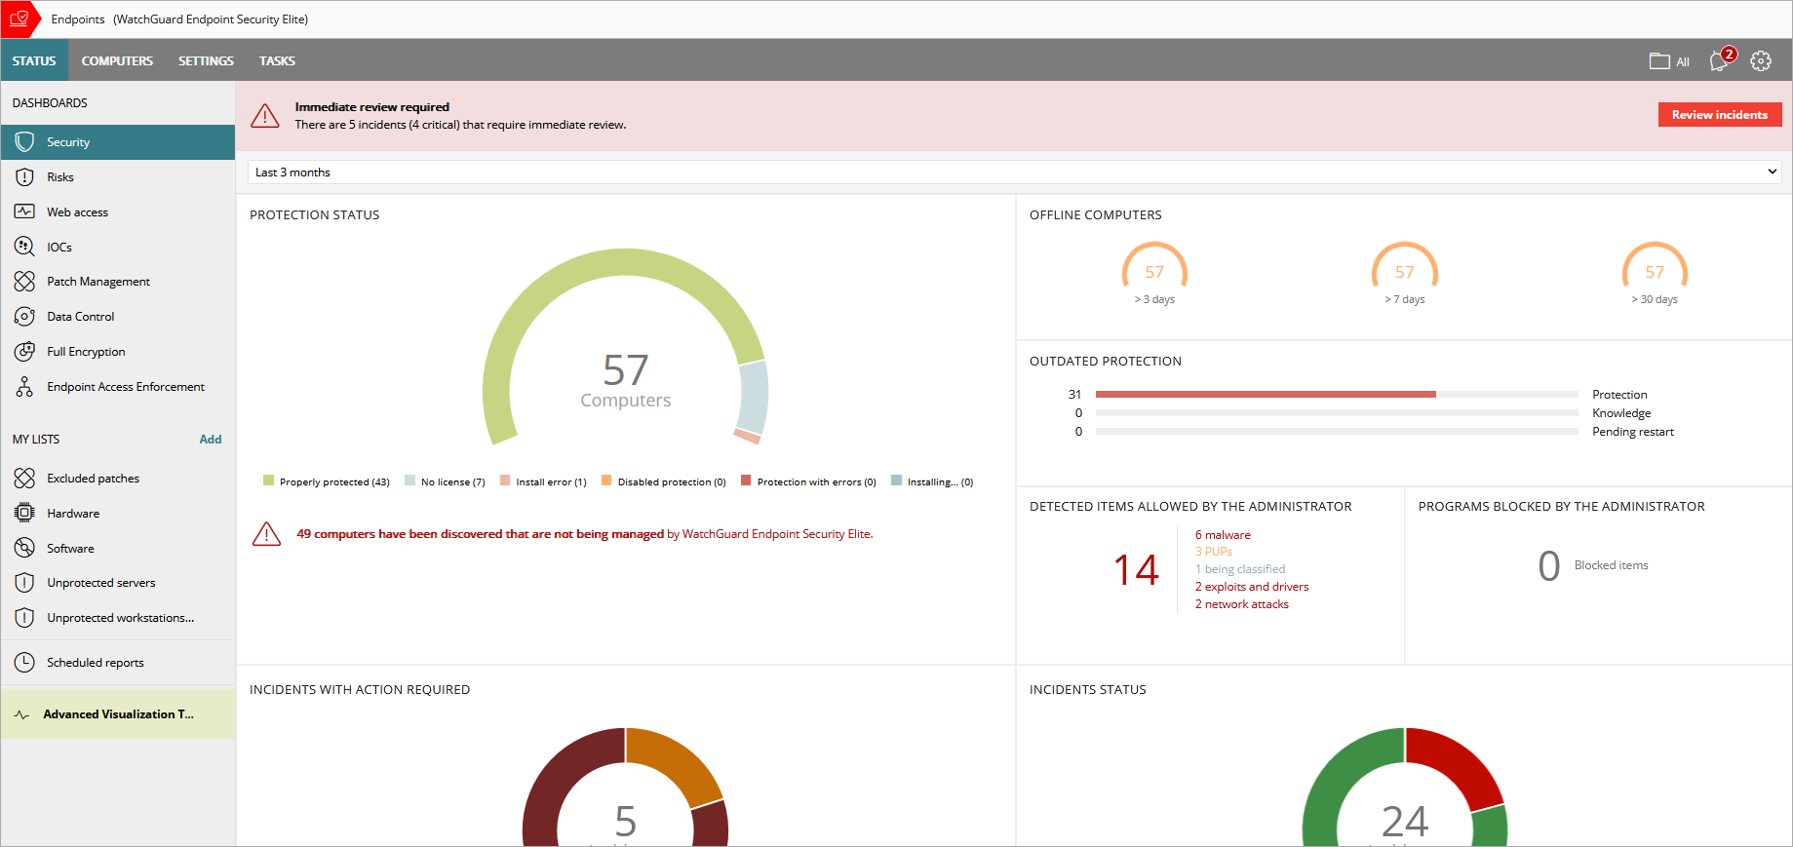Open the notifications bell with badge 2
1793x847 pixels.
pos(1721,59)
